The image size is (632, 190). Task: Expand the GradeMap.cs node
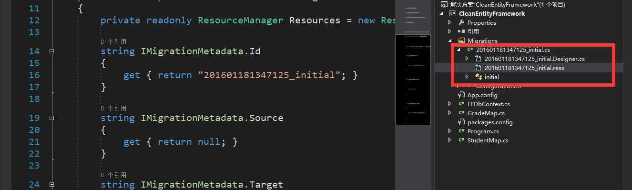pos(450,113)
